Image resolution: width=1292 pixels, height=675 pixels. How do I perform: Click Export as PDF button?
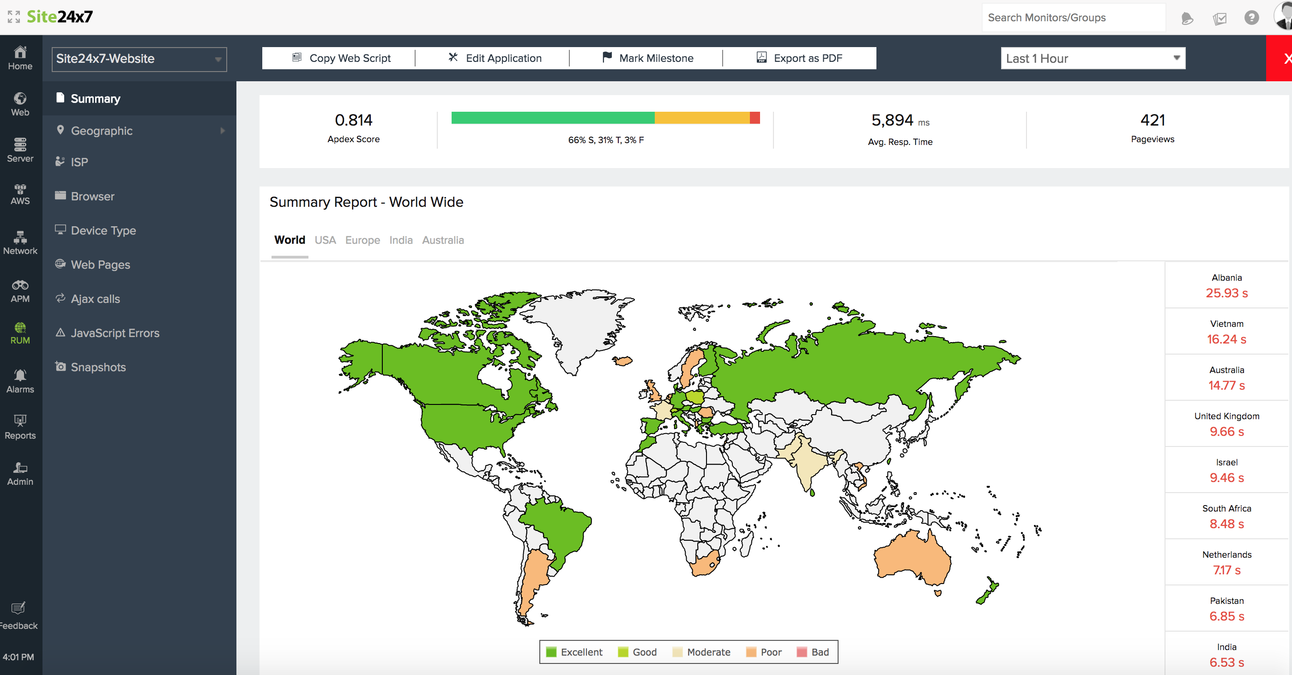click(x=799, y=58)
